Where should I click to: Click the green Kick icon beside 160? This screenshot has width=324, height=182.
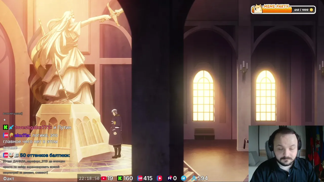tap(120, 178)
